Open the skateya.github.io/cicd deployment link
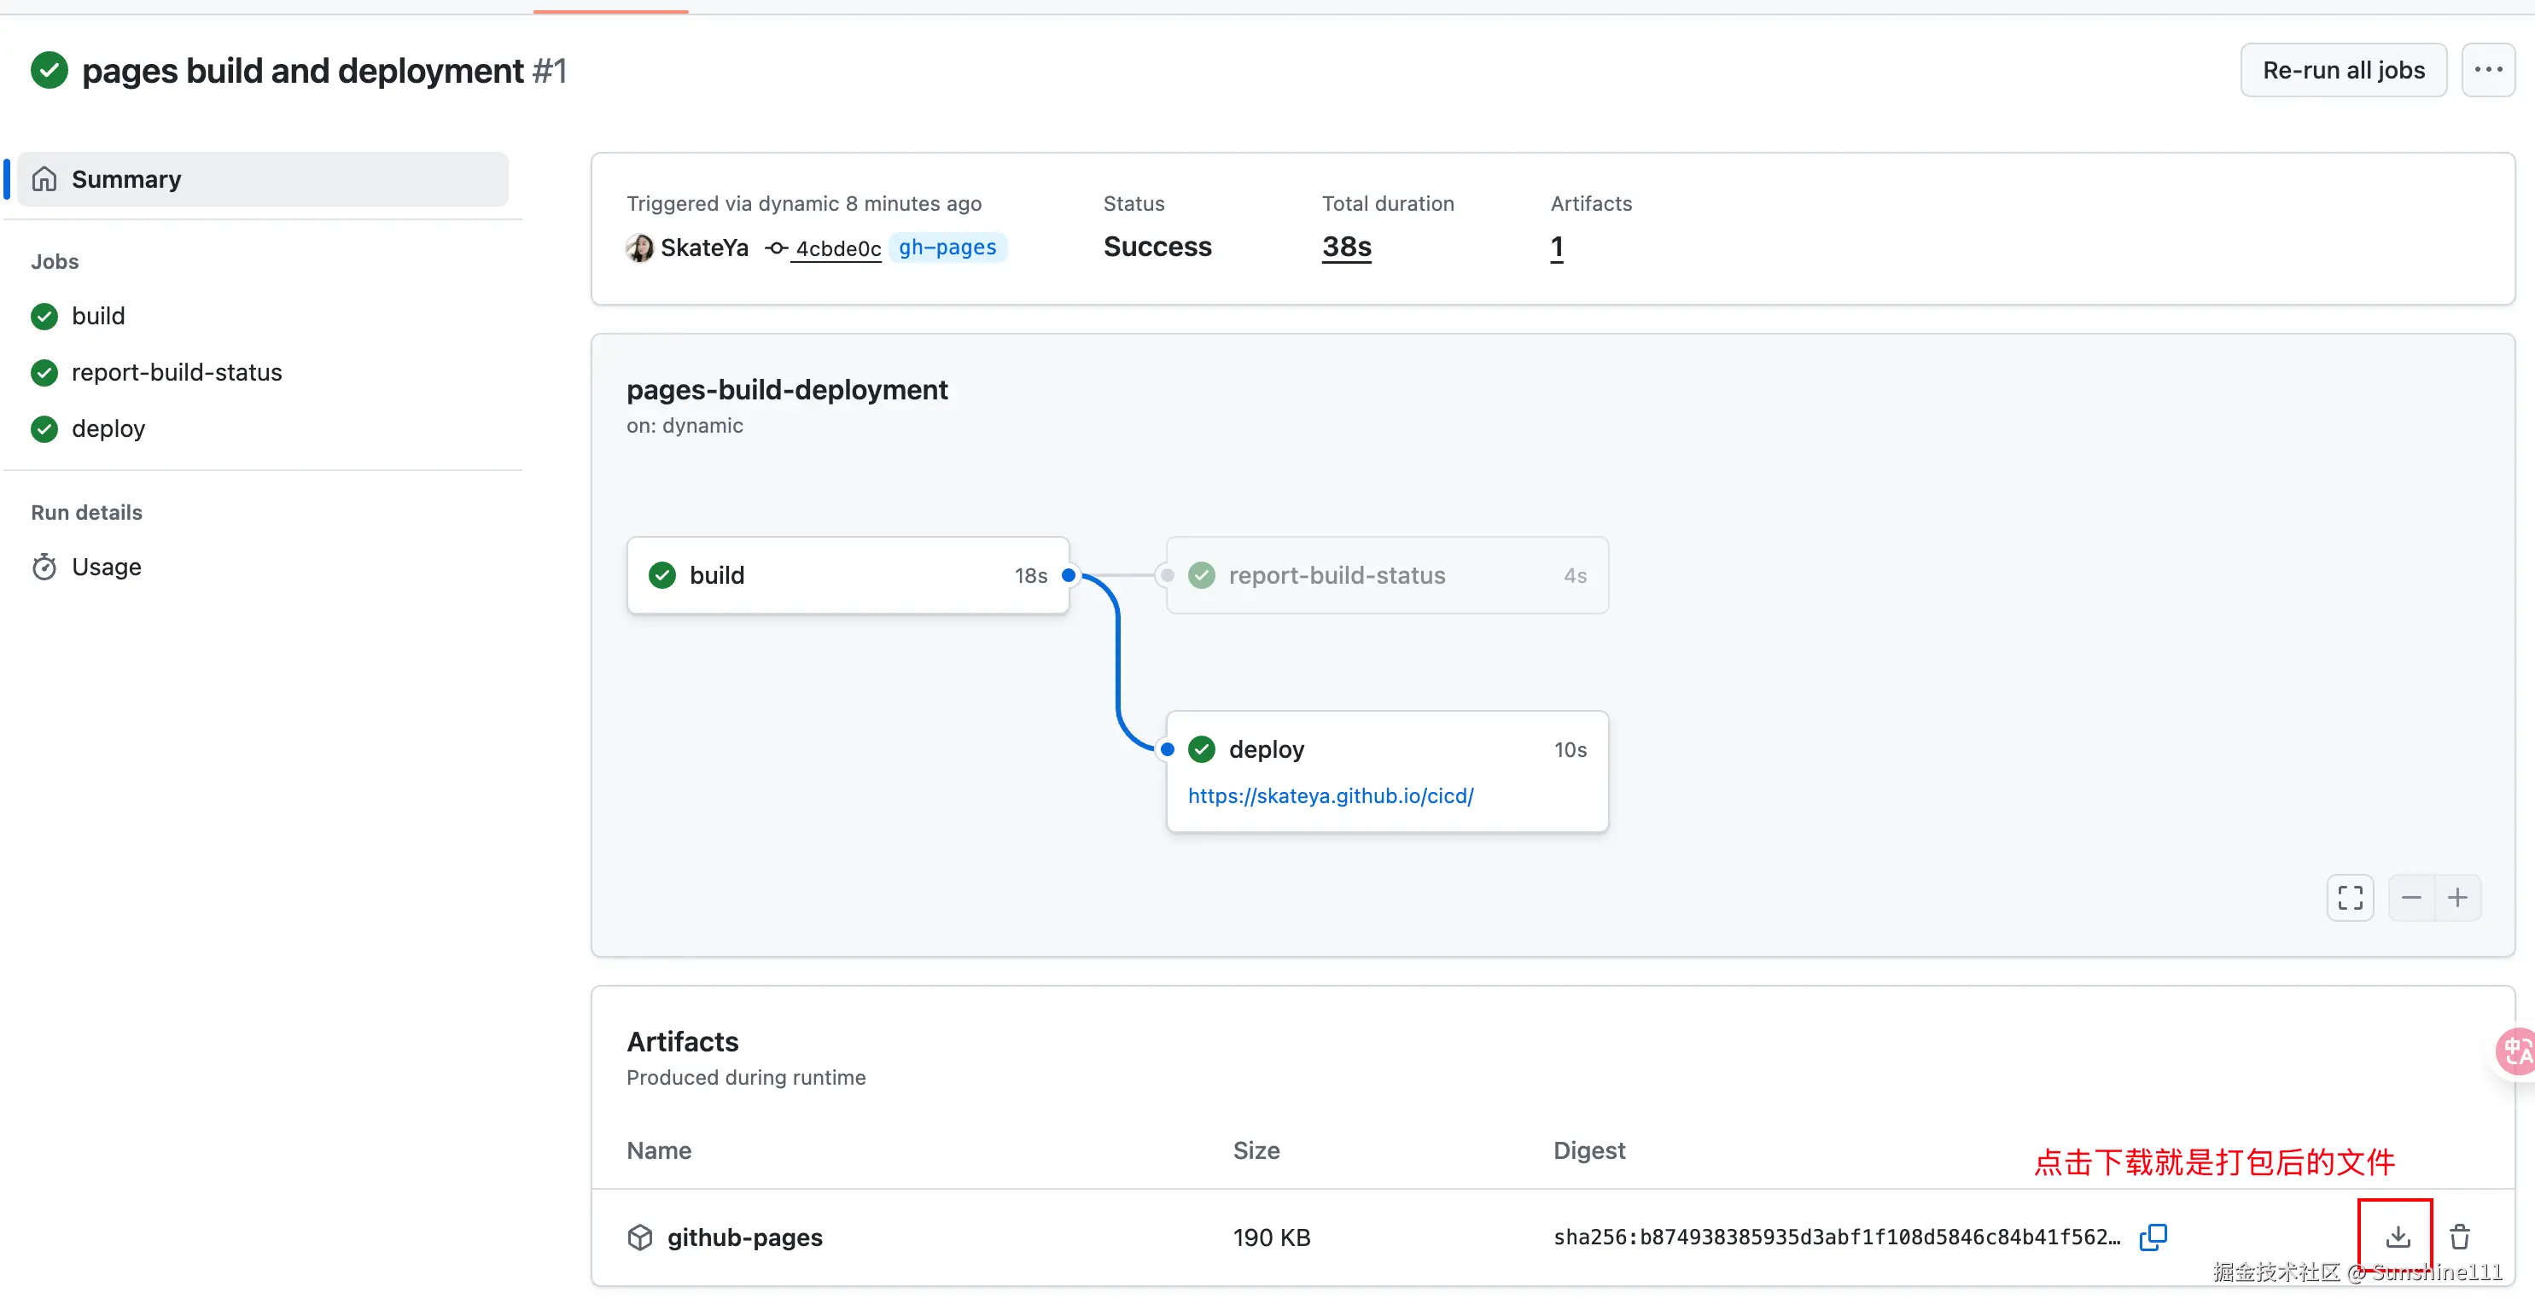 coord(1331,795)
